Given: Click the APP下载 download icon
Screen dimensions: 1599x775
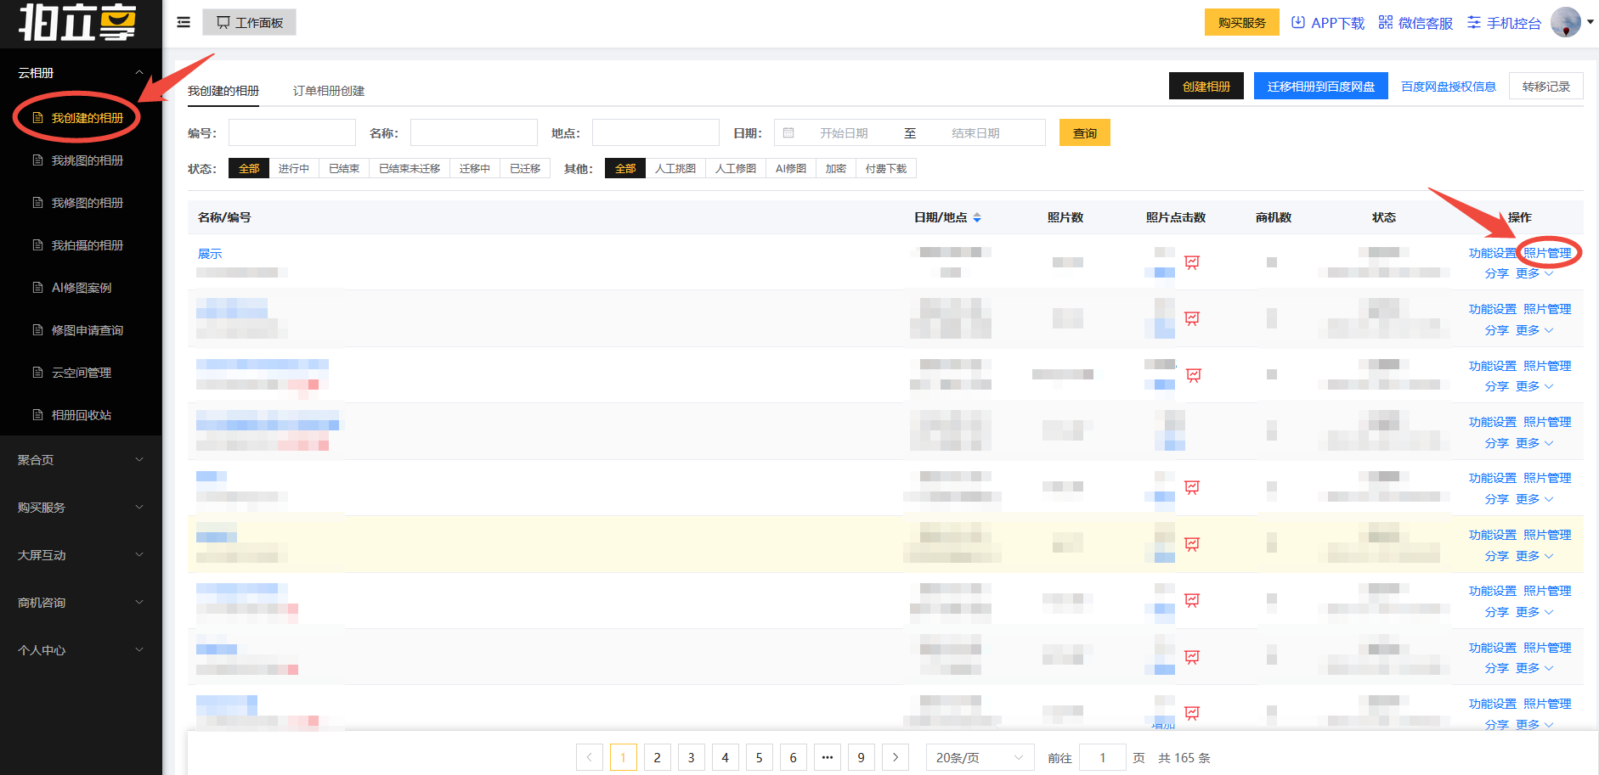Looking at the screenshot, I should coord(1297,23).
